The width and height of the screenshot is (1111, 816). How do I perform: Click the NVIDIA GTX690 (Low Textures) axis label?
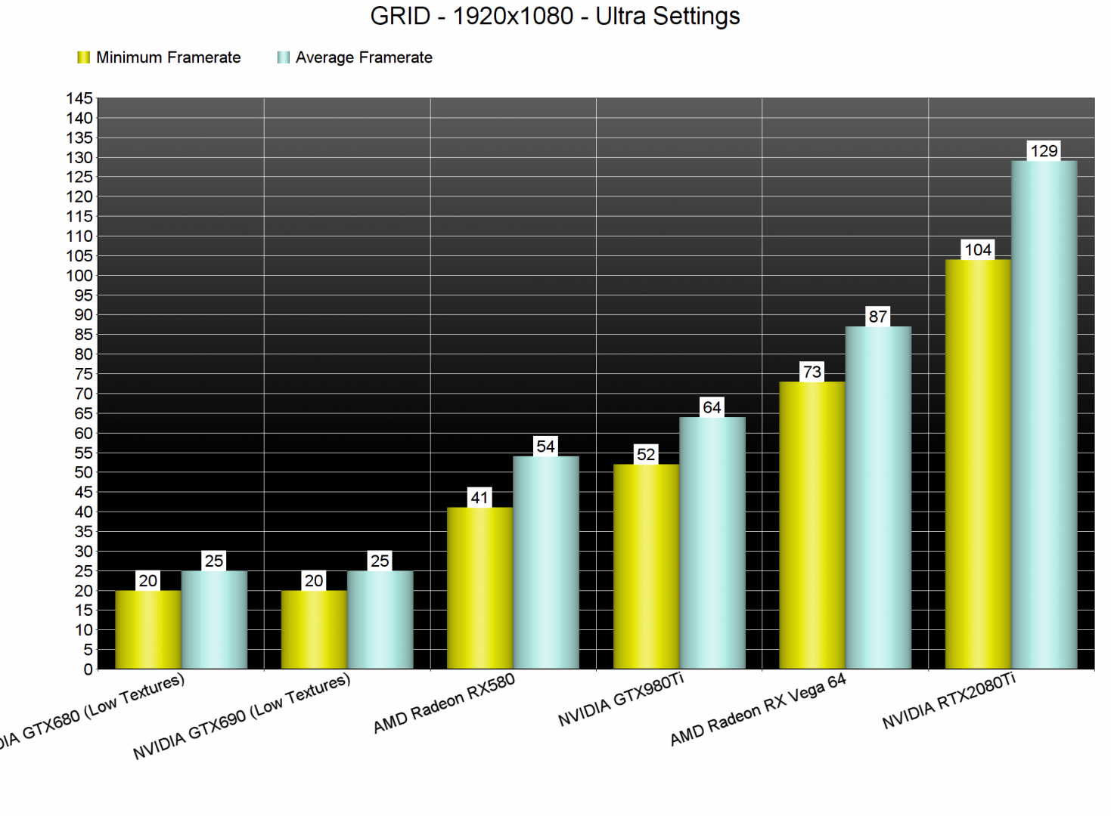[x=242, y=716]
